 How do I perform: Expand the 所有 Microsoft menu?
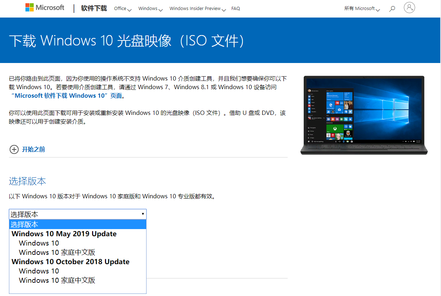(x=362, y=9)
